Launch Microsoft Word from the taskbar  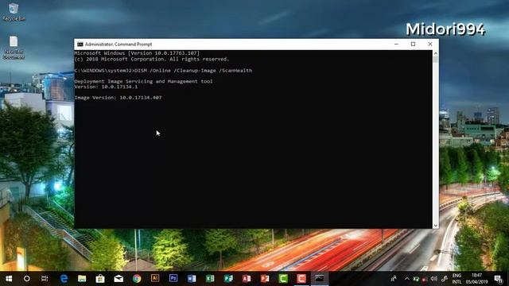point(192,279)
